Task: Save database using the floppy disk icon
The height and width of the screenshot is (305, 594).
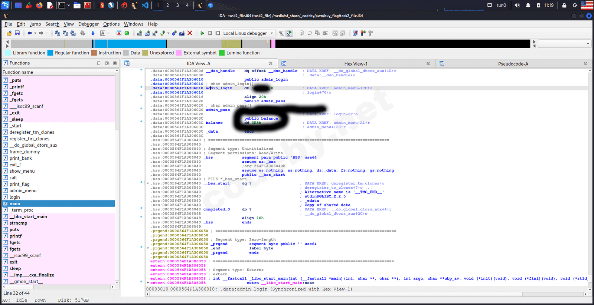Action: coord(17,33)
